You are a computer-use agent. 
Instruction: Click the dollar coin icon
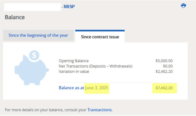pyautogui.click(x=34, y=55)
